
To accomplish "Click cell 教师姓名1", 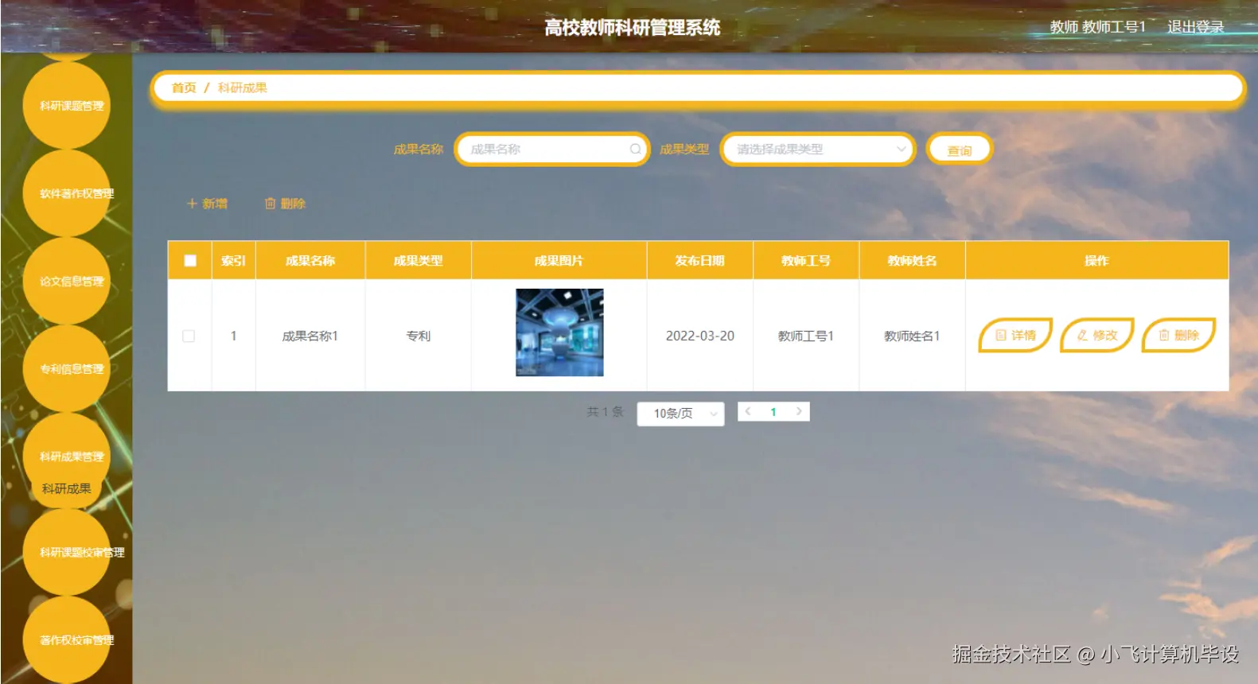I will tap(912, 336).
